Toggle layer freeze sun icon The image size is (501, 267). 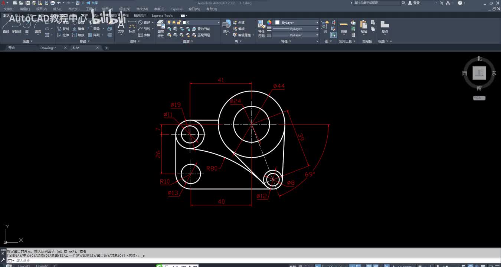(174, 23)
